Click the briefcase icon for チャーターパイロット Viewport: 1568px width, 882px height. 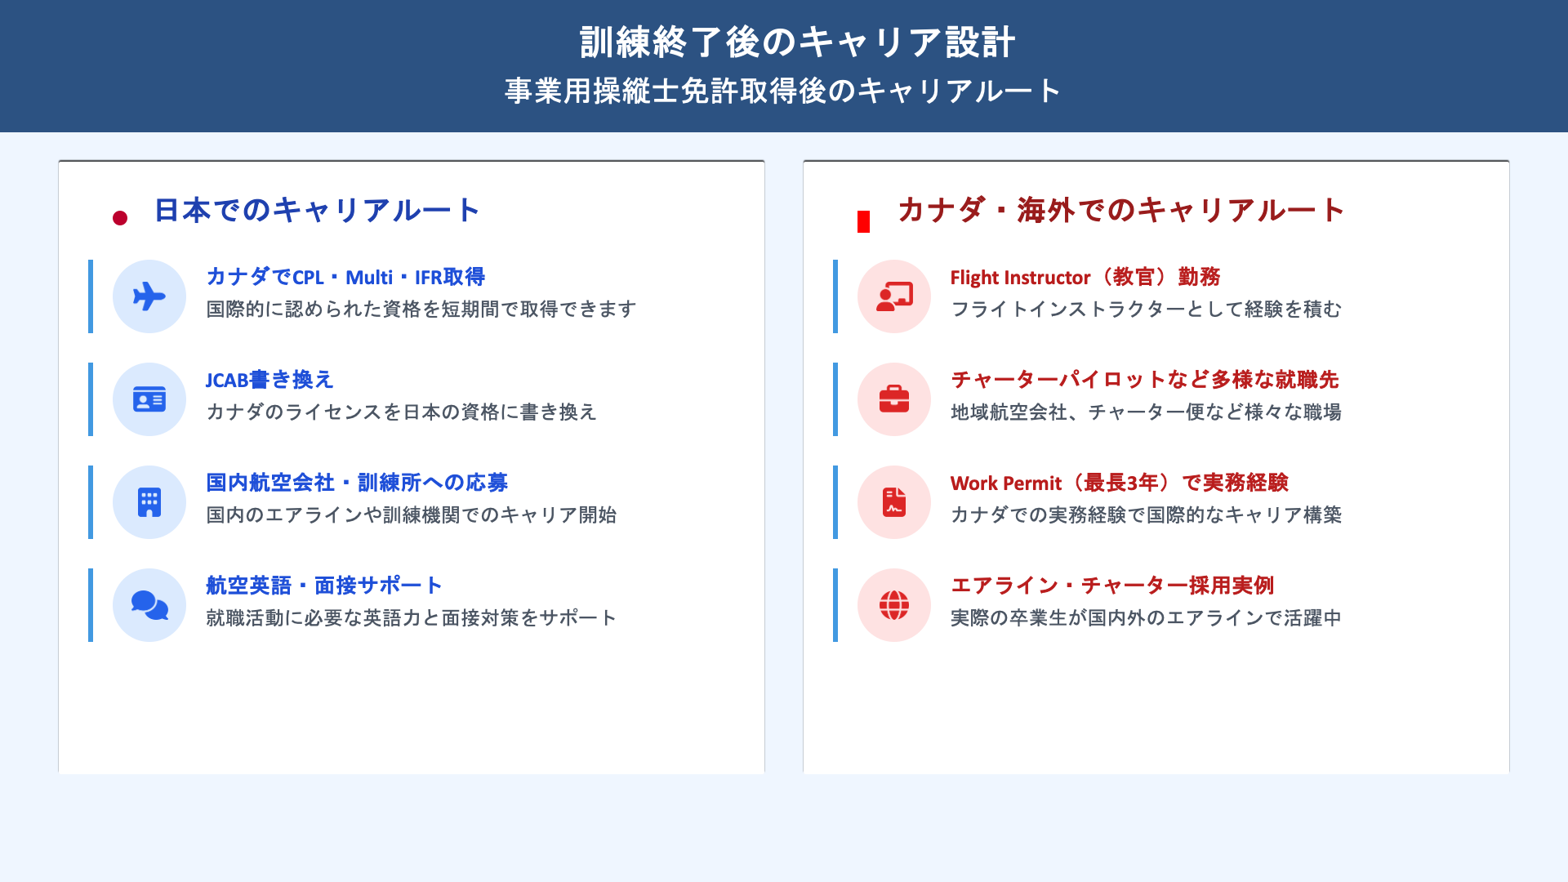click(893, 399)
